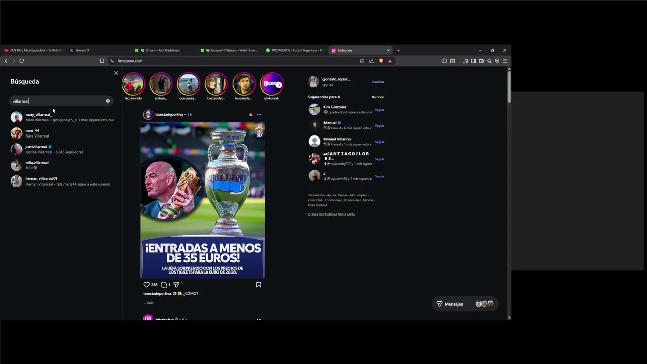Open comments on lasectadeportiva post
This screenshot has height=364, width=647.
pos(163,285)
